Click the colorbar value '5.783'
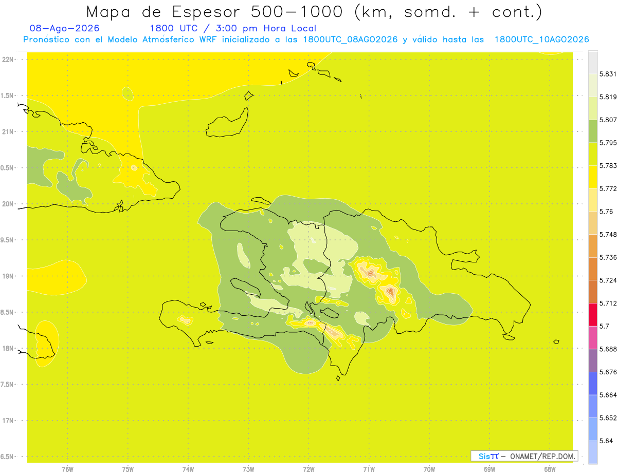 point(608,165)
